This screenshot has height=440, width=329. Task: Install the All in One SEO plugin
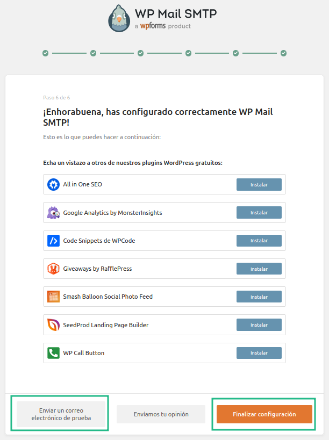point(259,184)
